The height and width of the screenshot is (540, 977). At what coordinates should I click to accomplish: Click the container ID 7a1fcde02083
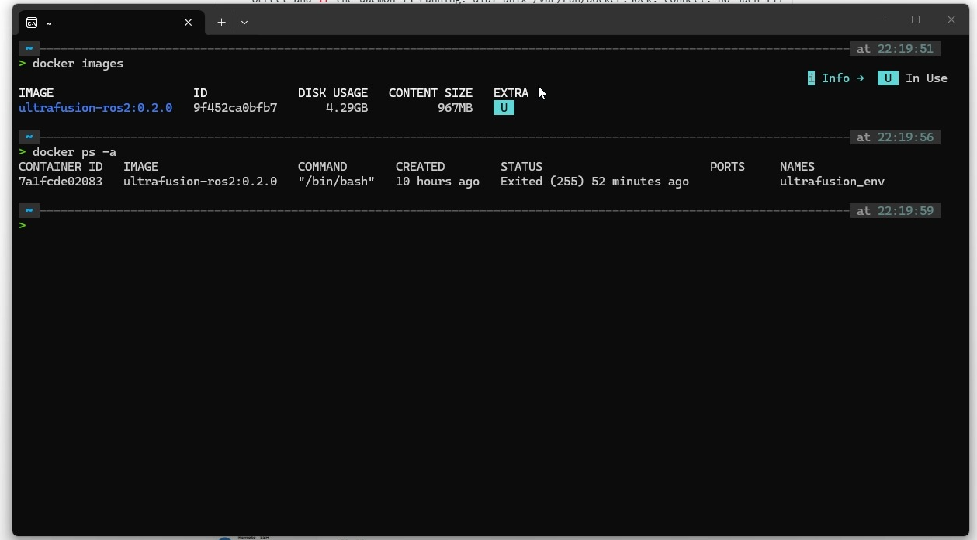click(x=61, y=182)
